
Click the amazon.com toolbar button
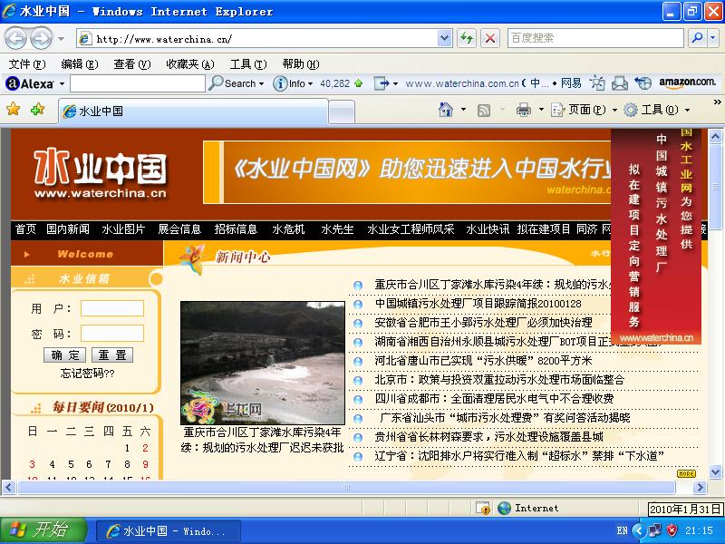[x=687, y=83]
